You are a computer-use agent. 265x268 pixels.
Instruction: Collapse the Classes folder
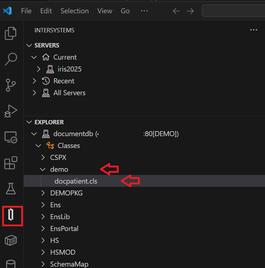pos(38,146)
